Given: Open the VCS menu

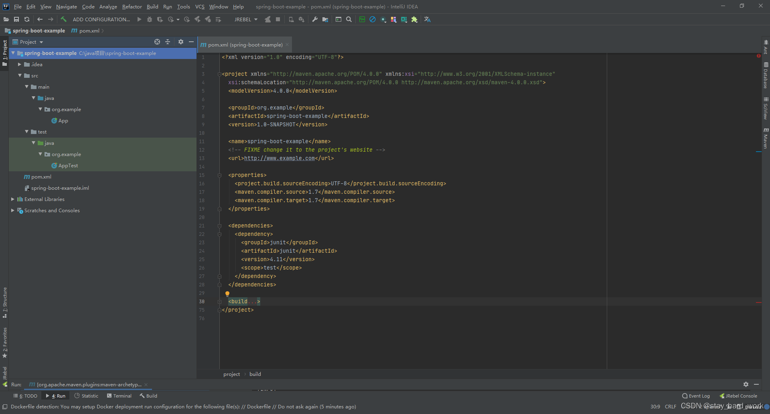Looking at the screenshot, I should [x=200, y=6].
